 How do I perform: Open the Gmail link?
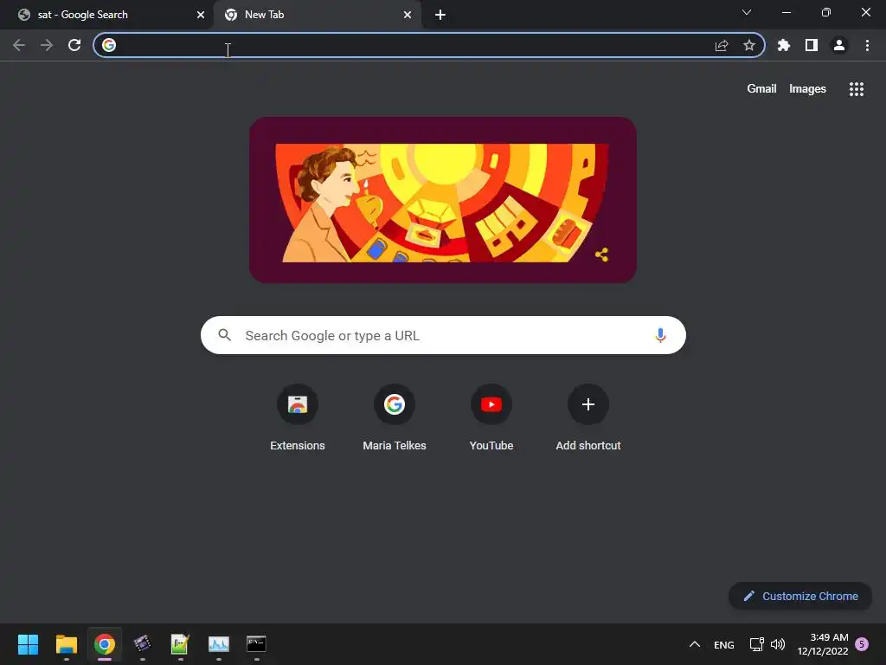pyautogui.click(x=761, y=89)
